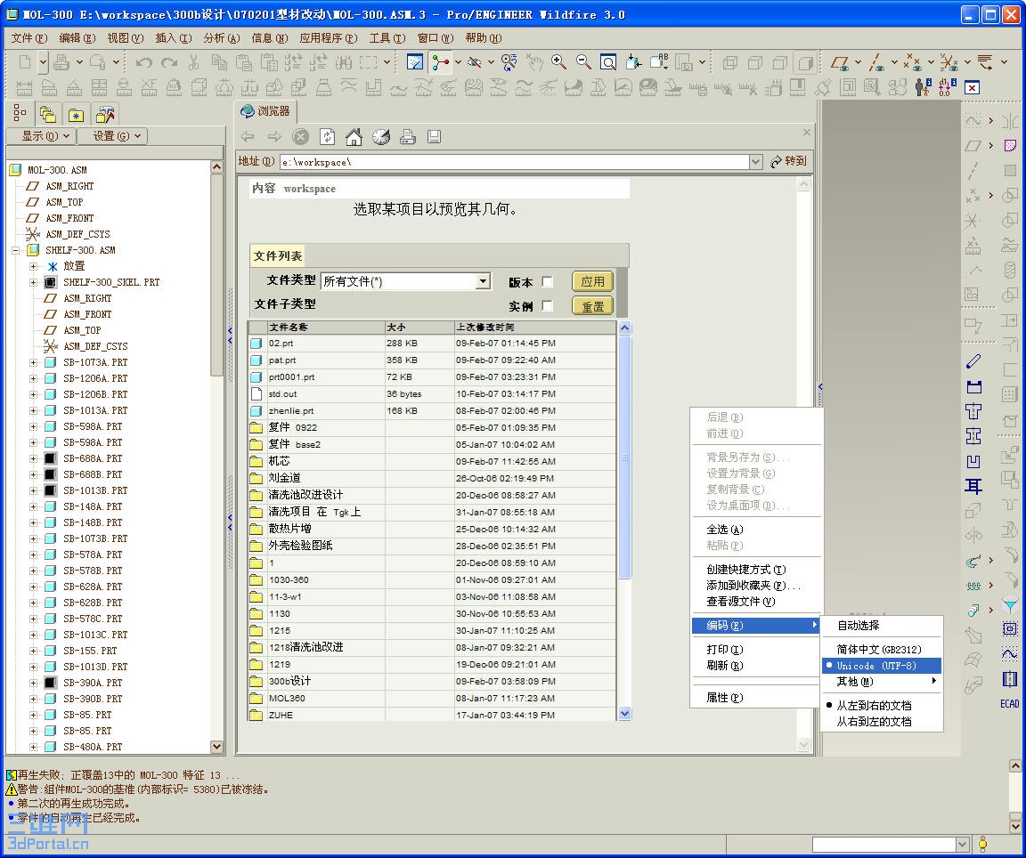Open the 文件类型 dropdown

click(482, 281)
